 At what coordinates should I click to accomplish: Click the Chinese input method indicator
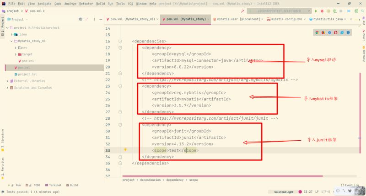(x=338, y=191)
